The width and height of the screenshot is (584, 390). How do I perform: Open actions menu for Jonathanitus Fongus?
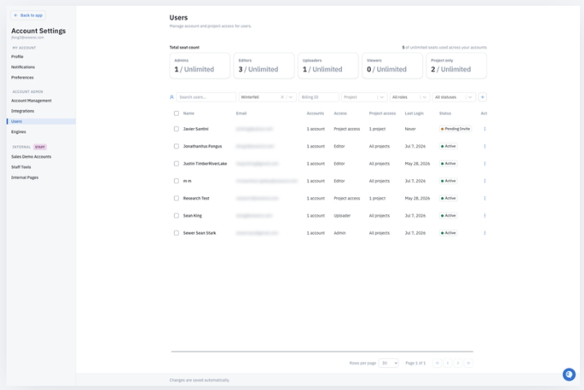pos(485,146)
